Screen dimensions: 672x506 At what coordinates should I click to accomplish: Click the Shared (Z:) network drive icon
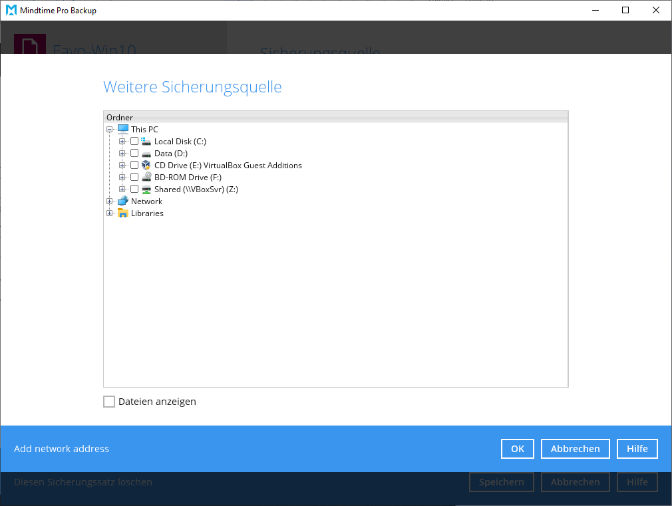click(146, 190)
